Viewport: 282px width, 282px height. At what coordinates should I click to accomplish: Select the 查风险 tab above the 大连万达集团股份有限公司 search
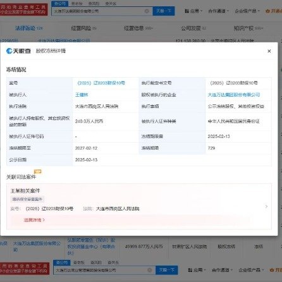click(x=94, y=4)
